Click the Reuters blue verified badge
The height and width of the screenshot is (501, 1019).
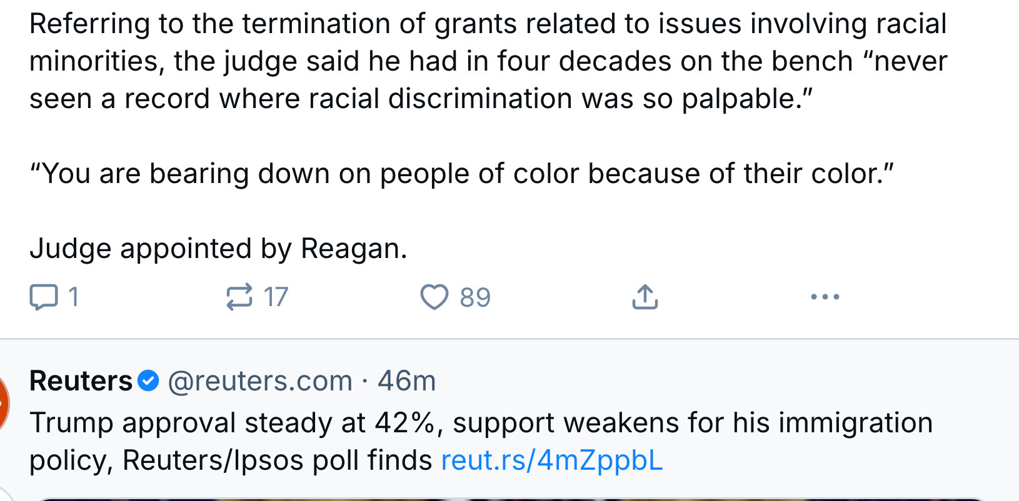click(x=148, y=380)
